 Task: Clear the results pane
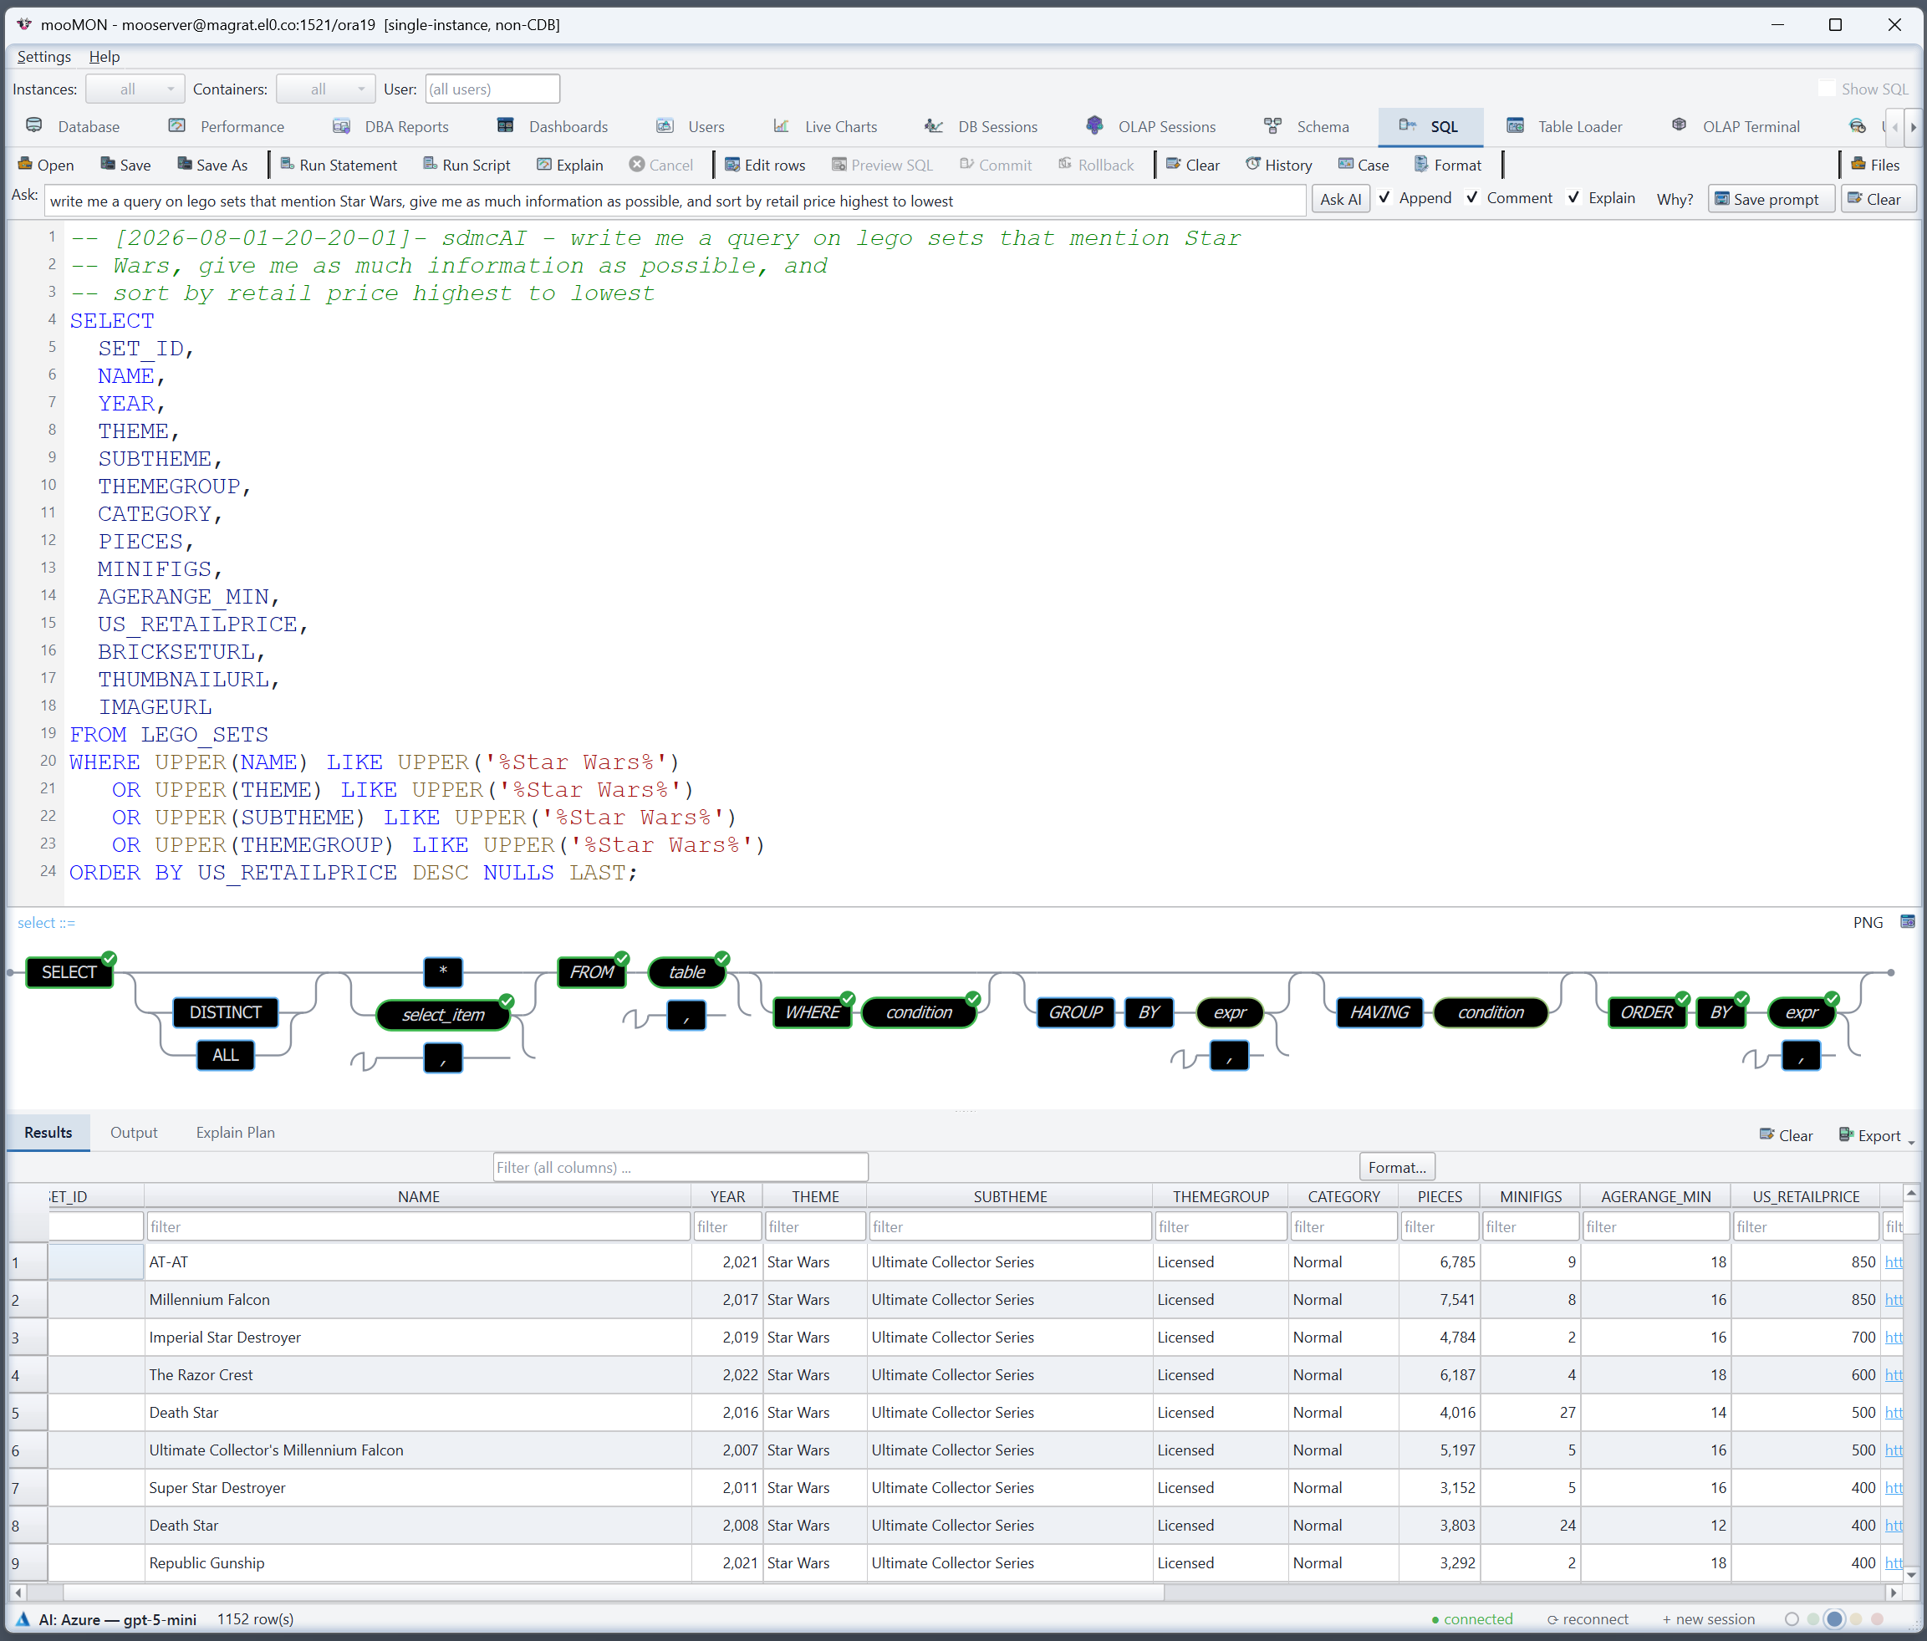pos(1787,1135)
